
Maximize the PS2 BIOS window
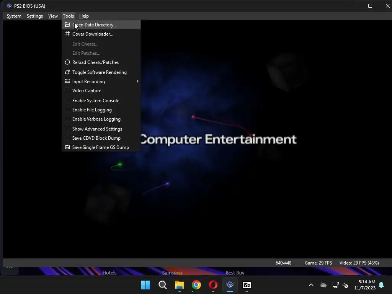pyautogui.click(x=370, y=6)
